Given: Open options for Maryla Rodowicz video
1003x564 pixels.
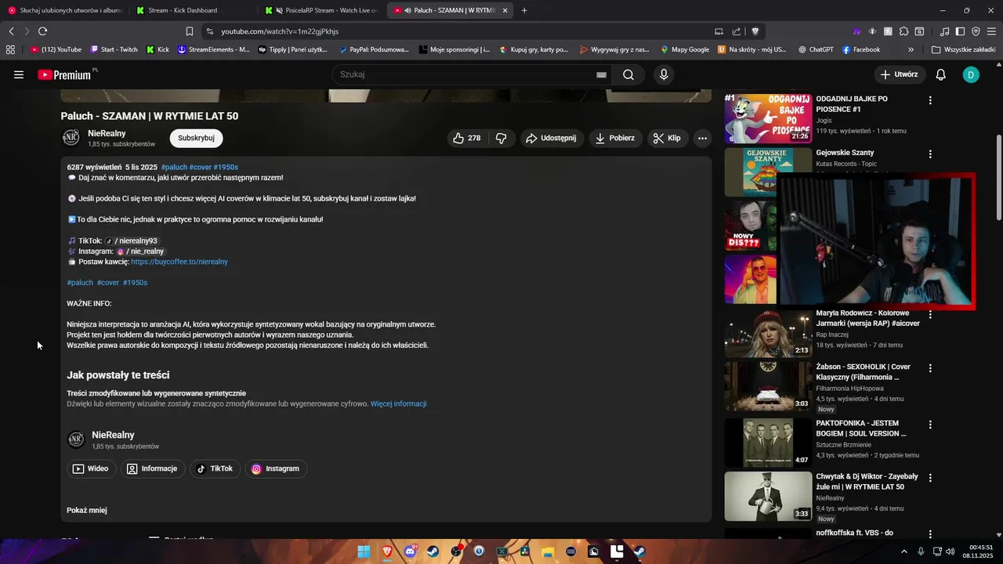Looking at the screenshot, I should tap(930, 315).
